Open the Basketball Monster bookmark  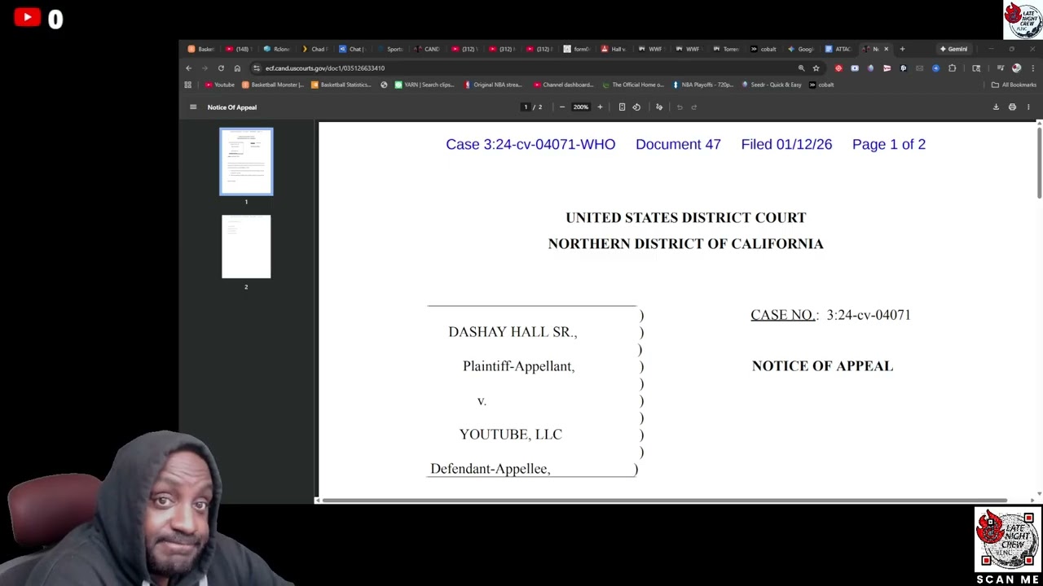(x=273, y=85)
